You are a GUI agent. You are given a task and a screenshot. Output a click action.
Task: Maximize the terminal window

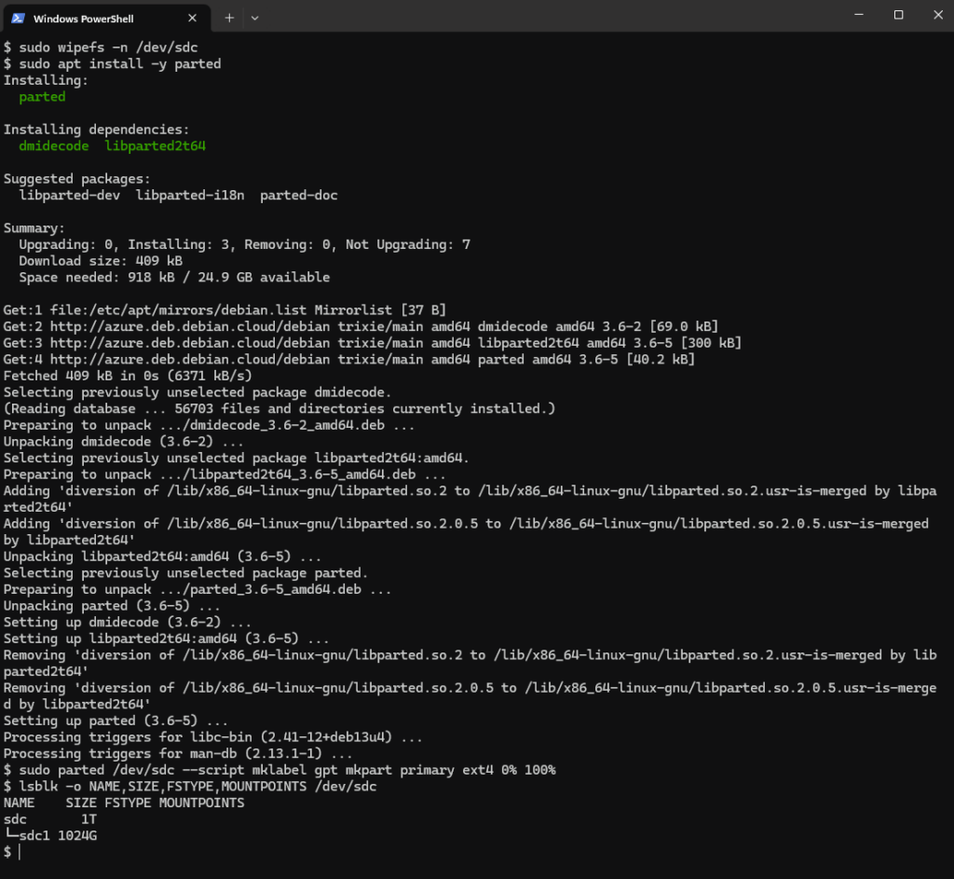click(x=898, y=15)
